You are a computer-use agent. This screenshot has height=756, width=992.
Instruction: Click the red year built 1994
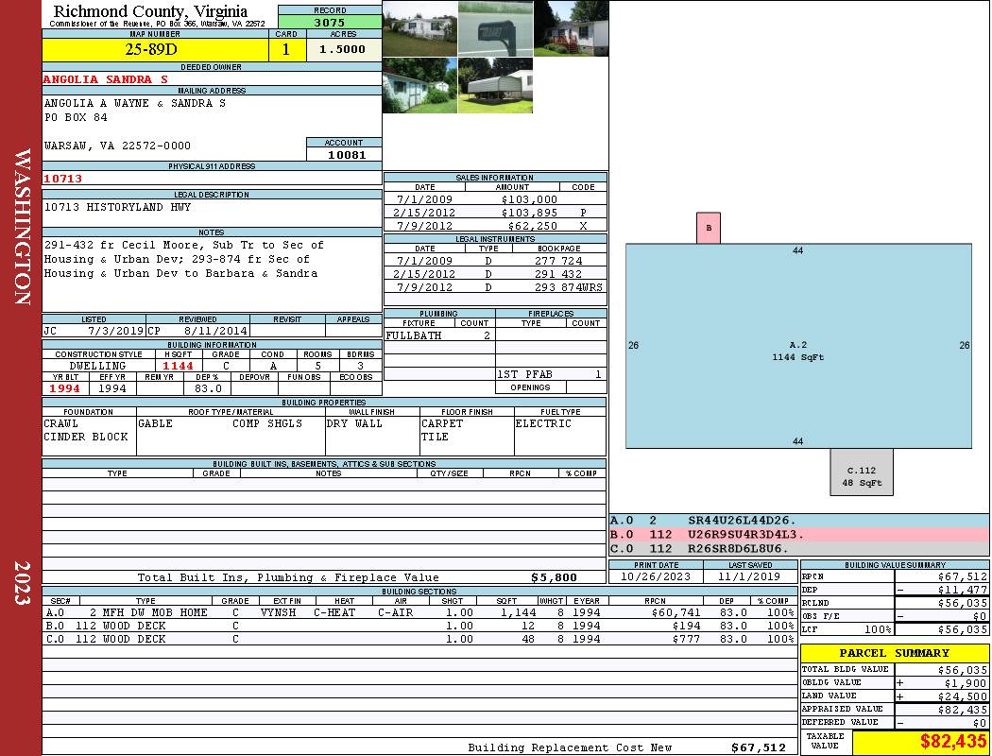pyautogui.click(x=64, y=388)
